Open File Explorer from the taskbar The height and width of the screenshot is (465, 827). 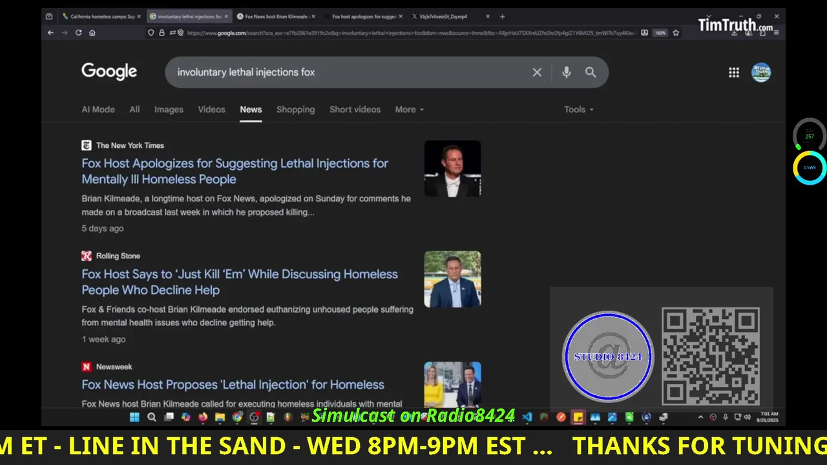click(x=220, y=417)
